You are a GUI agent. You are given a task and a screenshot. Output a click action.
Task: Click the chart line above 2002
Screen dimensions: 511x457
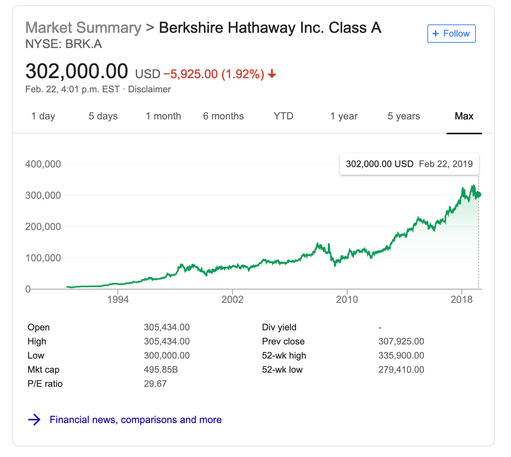[232, 266]
